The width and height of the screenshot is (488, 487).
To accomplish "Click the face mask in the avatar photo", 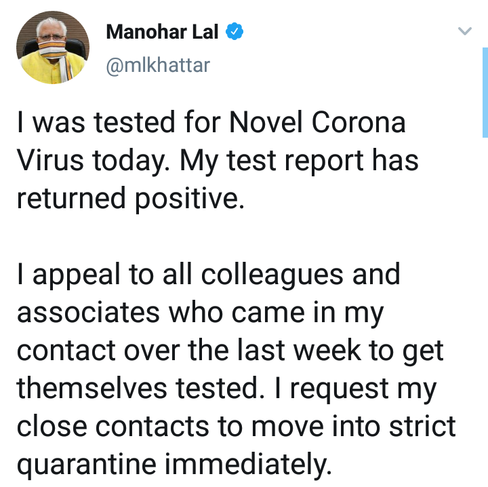I will [49, 51].
